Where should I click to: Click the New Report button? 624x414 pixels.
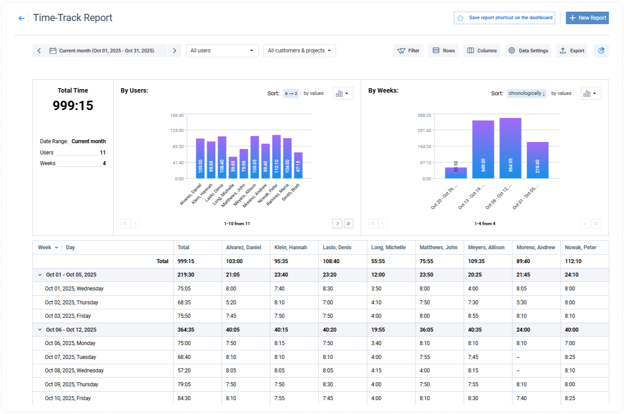click(587, 18)
